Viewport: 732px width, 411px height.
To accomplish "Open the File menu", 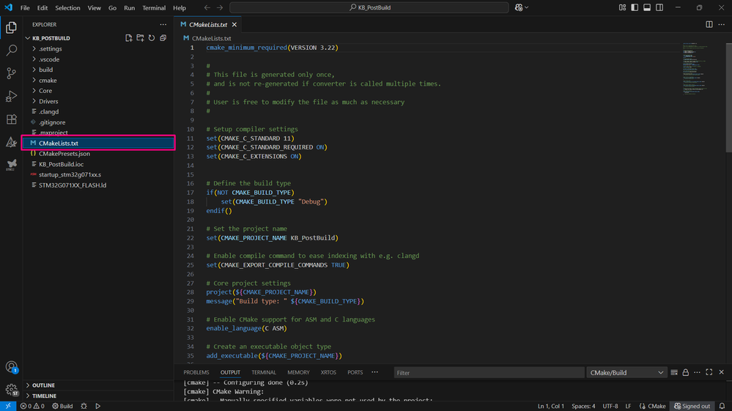I will [25, 7].
